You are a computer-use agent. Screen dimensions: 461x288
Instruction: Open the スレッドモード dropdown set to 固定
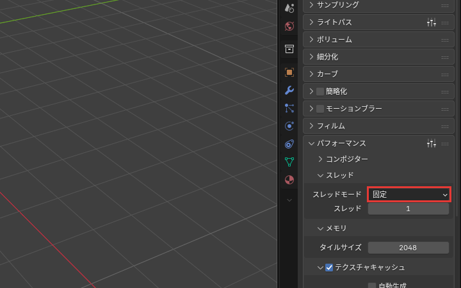(x=408, y=195)
